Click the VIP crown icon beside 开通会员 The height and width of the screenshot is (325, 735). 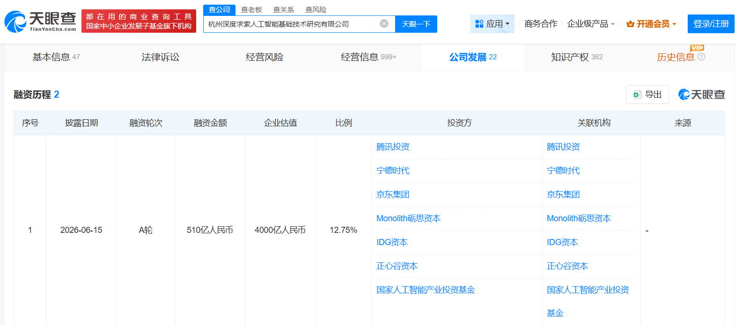pos(630,24)
